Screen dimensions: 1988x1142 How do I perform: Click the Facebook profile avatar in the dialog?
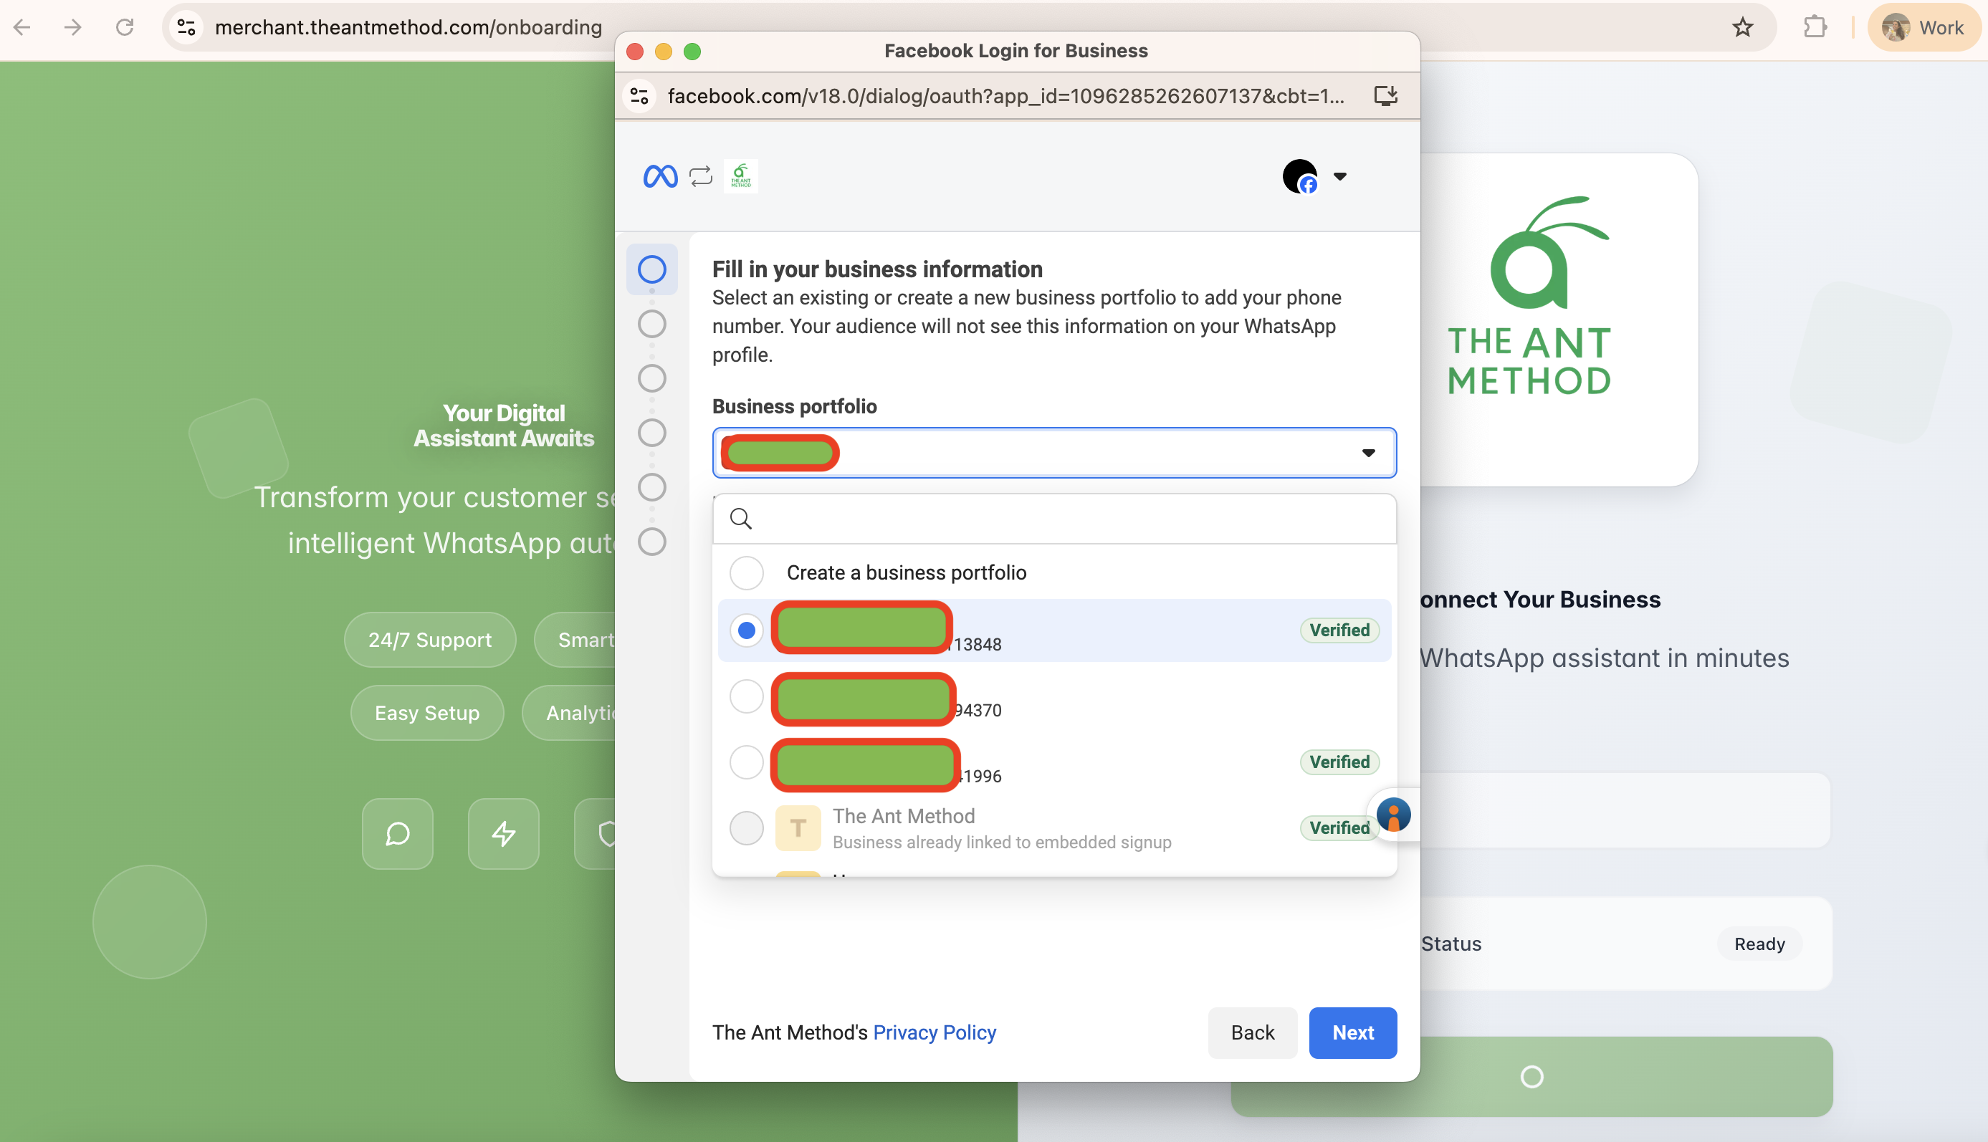[x=1299, y=176]
